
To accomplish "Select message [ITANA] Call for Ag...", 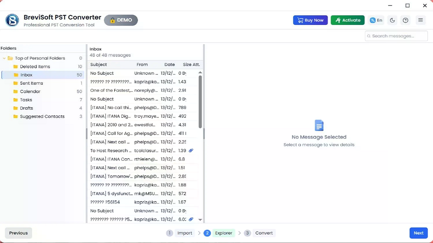I will pyautogui.click(x=143, y=133).
